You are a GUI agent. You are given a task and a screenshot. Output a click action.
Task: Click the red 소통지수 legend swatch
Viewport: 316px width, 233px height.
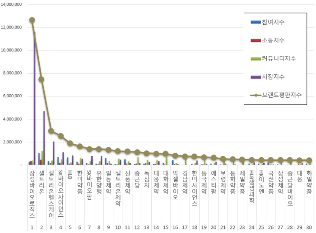(x=256, y=41)
